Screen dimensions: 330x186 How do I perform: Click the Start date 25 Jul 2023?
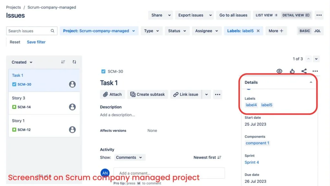point(255,124)
